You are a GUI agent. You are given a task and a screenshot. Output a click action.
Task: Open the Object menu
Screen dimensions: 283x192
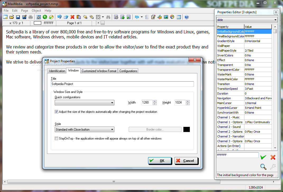click(36, 11)
